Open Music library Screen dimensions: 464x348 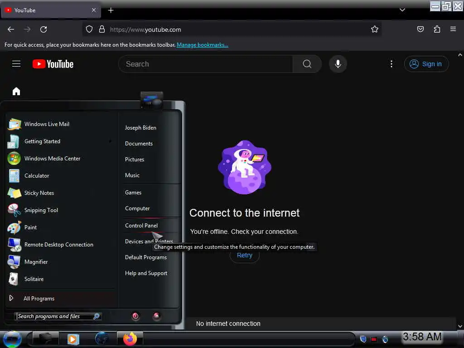(x=132, y=175)
